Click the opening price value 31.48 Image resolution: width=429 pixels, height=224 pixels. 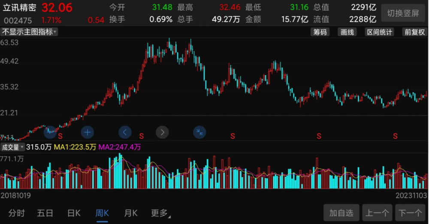click(162, 7)
